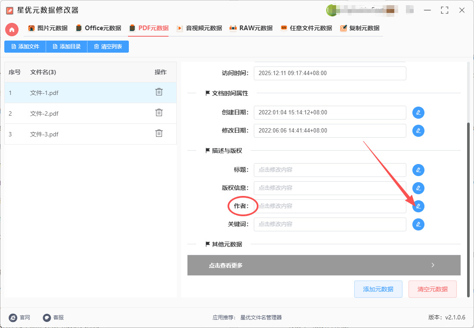
Task: Delete 文件-2.pdf with its trash icon
Action: pos(159,113)
